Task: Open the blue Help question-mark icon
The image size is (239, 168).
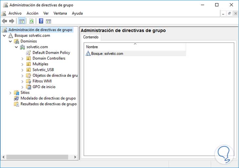Action: click(41, 21)
